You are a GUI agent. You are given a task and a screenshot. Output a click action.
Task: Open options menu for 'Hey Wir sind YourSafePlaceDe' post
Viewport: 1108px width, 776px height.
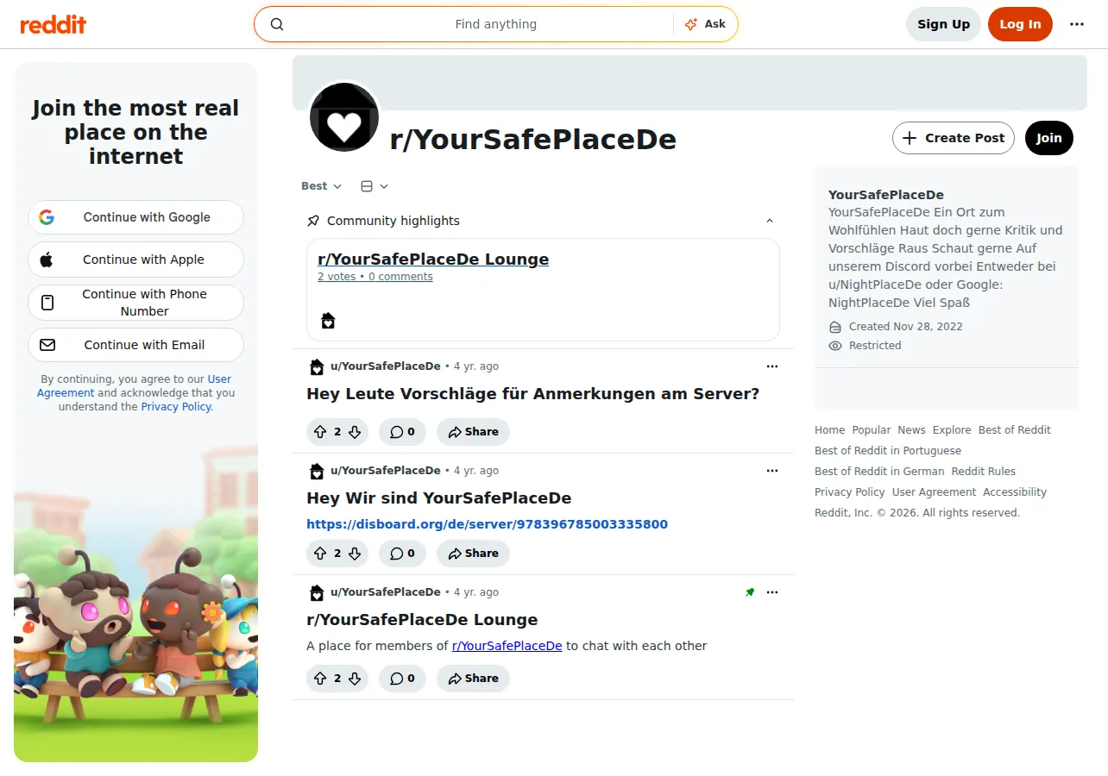(772, 471)
